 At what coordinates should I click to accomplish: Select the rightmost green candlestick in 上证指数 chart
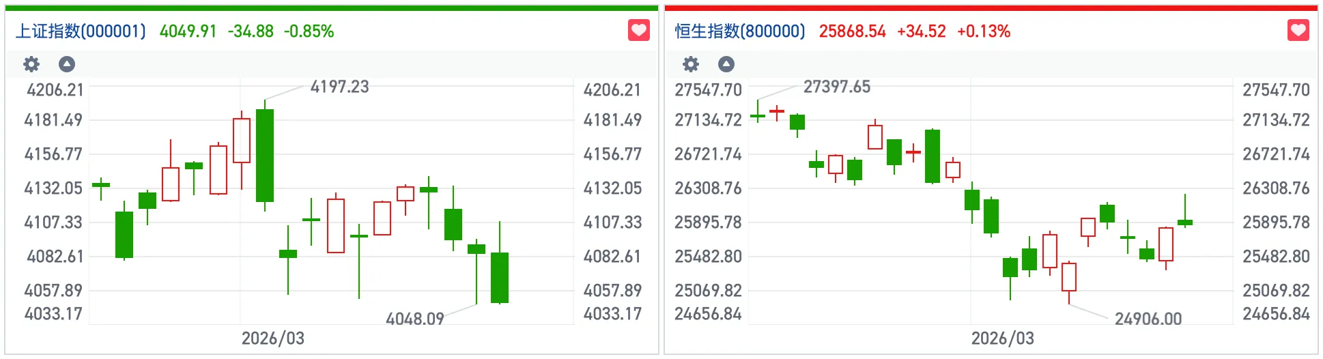[500, 277]
